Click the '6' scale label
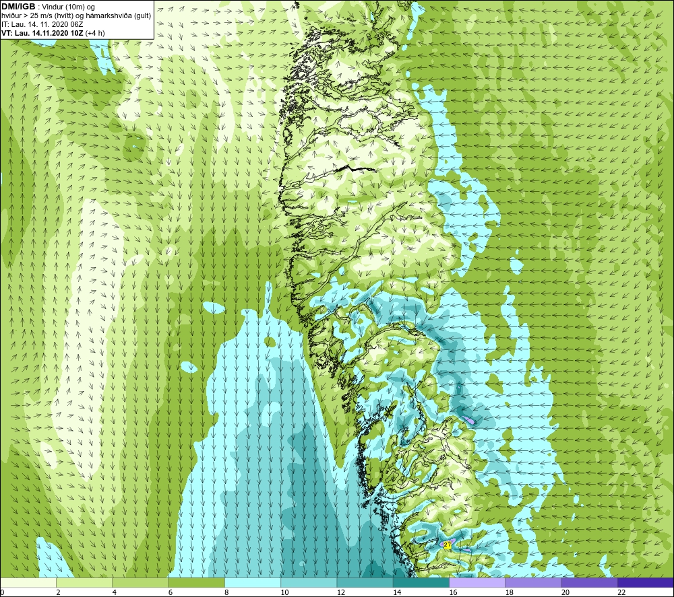Viewport: 674px width, 597px height. (171, 593)
